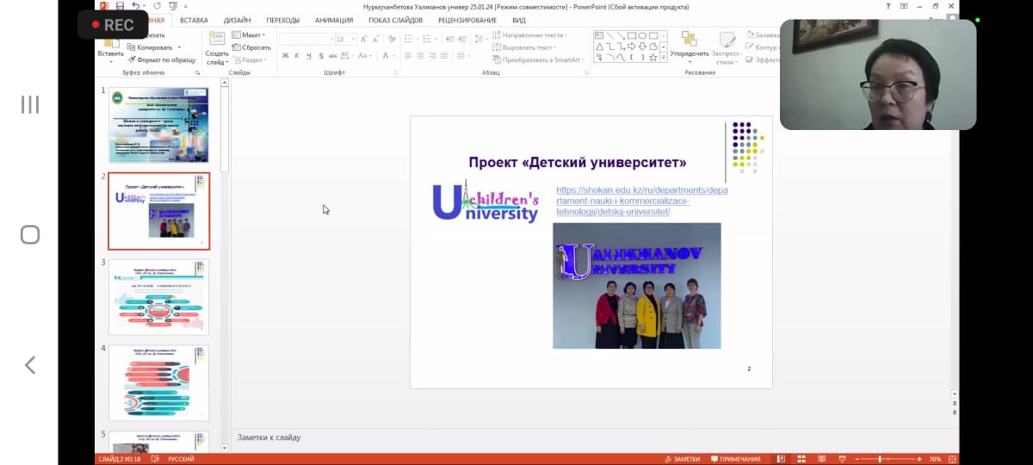Open the Вставка (Insert) ribbon tab
This screenshot has width=1033, height=465.
(x=194, y=20)
